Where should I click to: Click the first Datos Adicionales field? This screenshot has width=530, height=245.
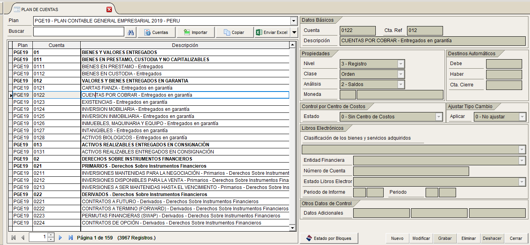point(381,213)
